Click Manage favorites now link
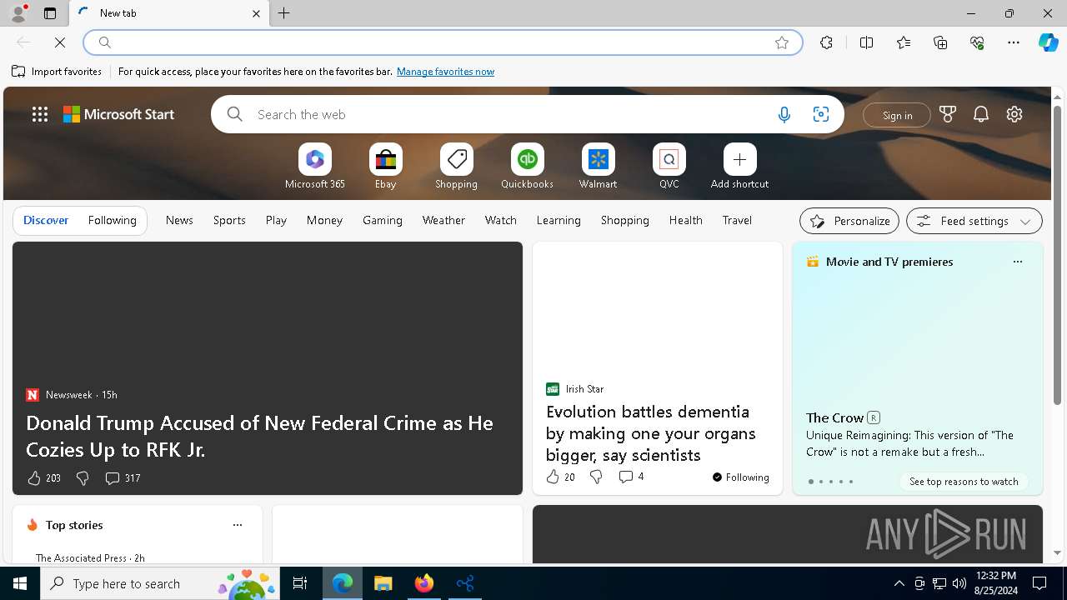 445,72
